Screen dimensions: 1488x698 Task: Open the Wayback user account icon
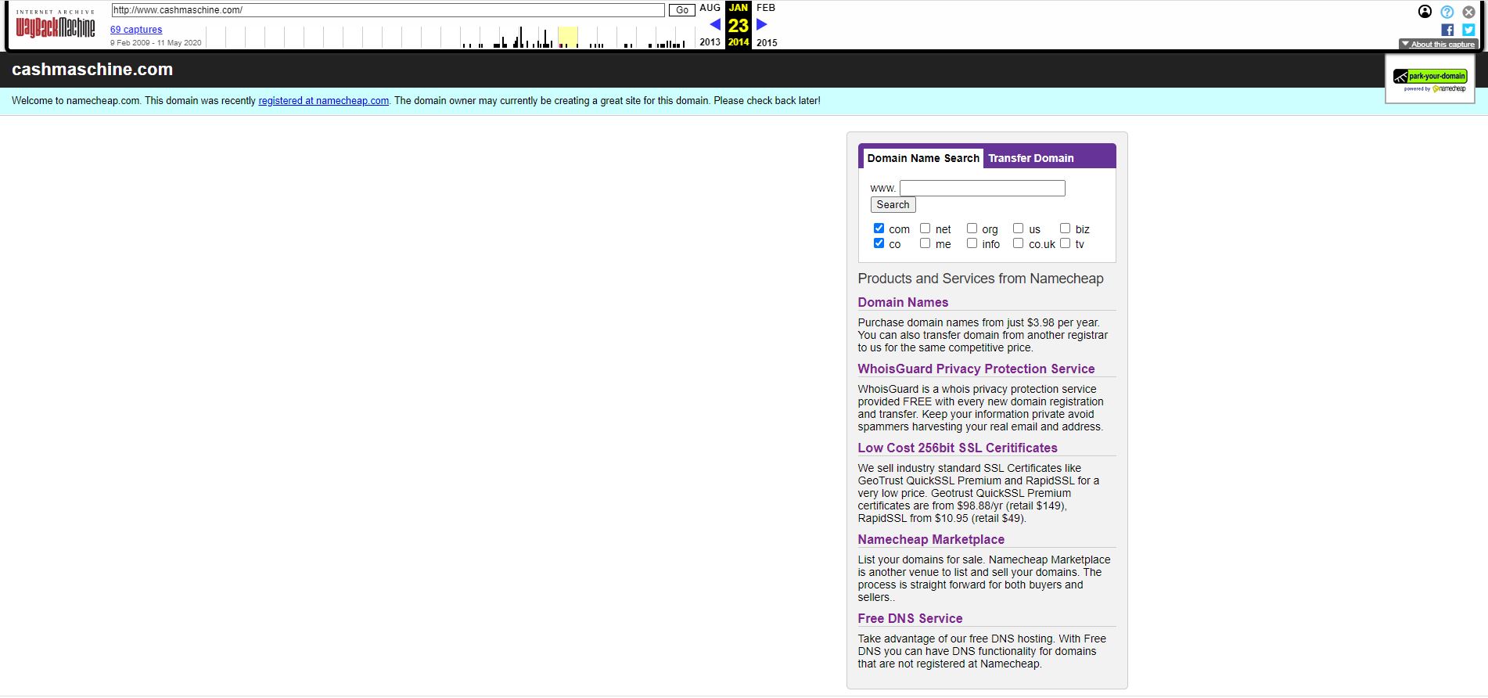(x=1425, y=12)
